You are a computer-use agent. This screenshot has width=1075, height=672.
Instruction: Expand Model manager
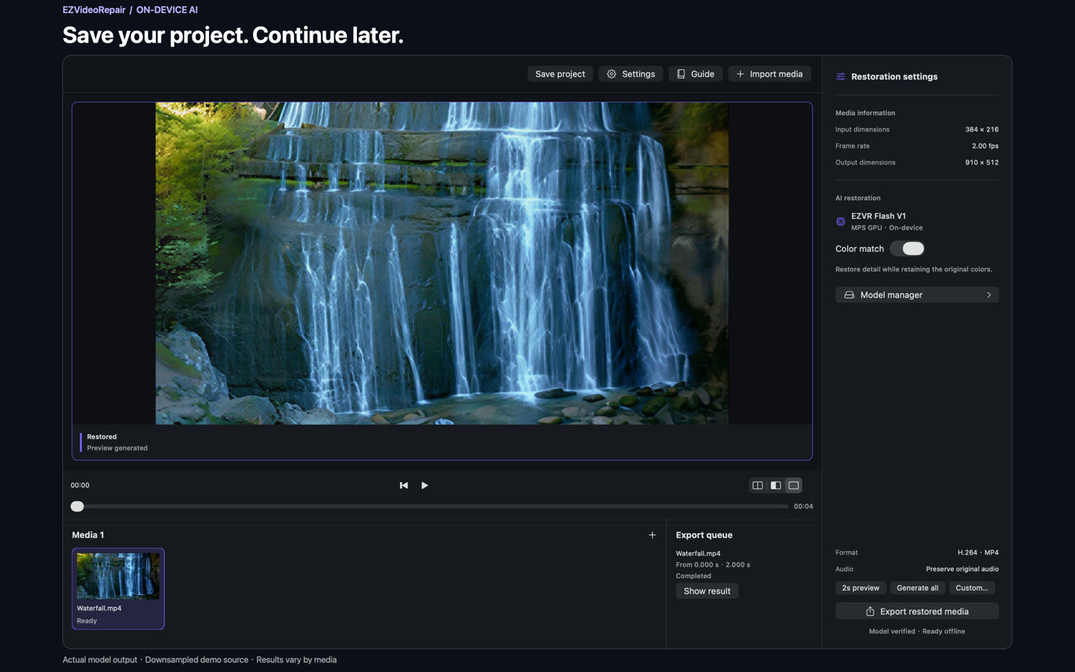coord(917,295)
